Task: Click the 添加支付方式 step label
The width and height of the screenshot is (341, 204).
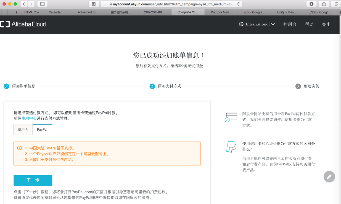Action: [x=170, y=86]
